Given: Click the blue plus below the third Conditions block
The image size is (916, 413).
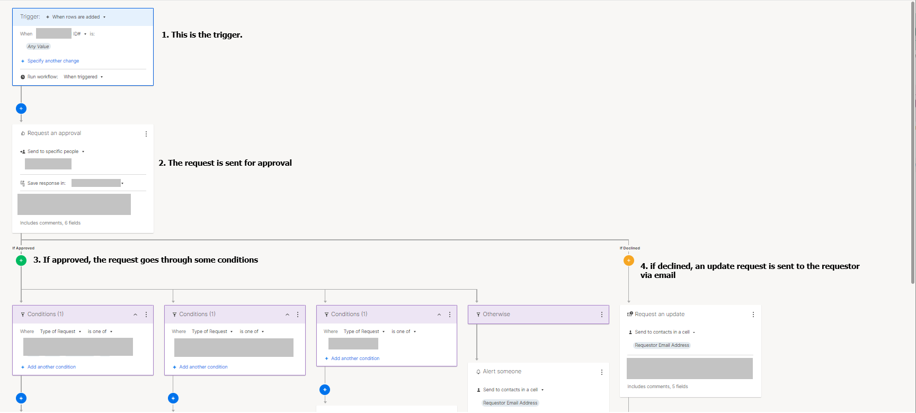Looking at the screenshot, I should pyautogui.click(x=325, y=390).
